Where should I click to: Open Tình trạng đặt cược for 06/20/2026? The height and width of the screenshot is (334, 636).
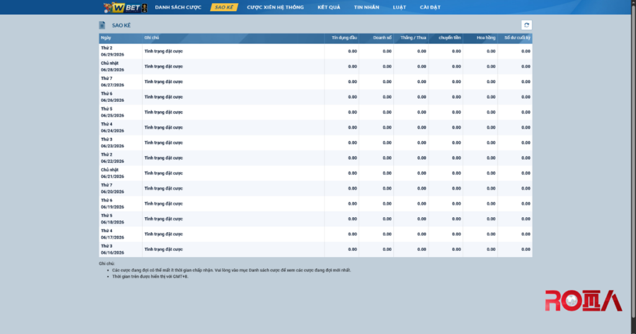tap(163, 189)
